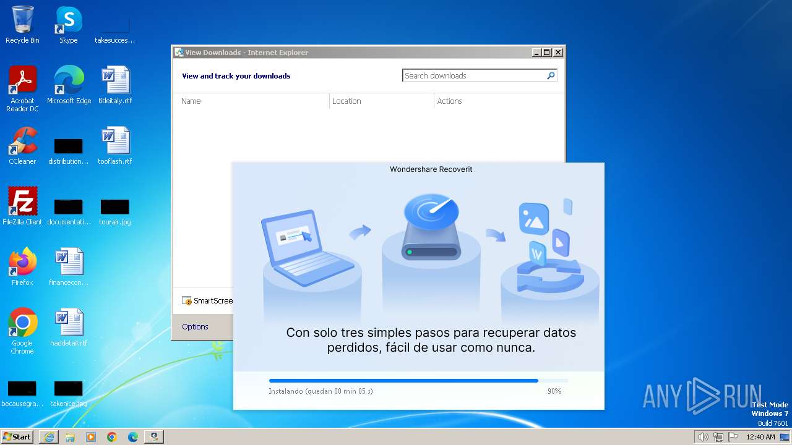
Task: Click the SmartScreen shield icon
Action: click(186, 301)
